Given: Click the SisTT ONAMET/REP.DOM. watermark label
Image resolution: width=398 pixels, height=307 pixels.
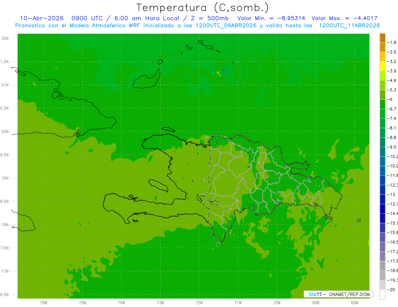Looking at the screenshot, I should (338, 294).
